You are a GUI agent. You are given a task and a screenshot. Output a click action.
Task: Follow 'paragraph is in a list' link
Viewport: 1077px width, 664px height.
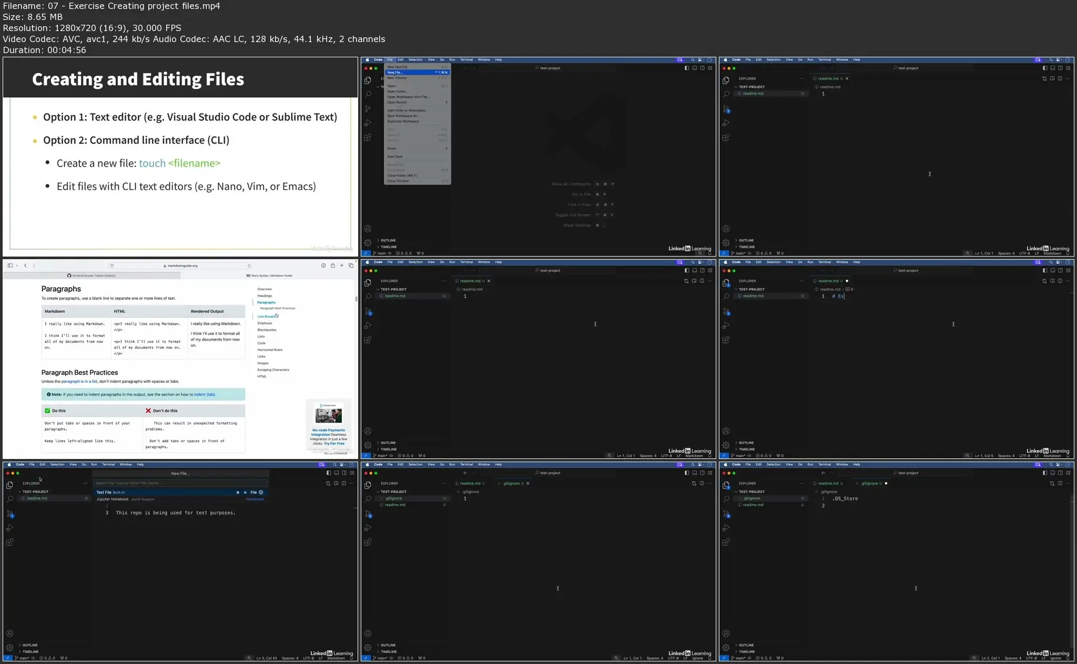79,382
